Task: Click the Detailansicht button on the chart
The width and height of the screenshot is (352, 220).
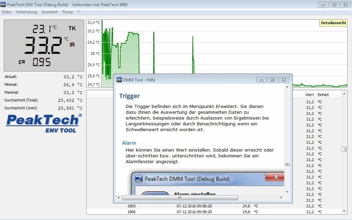Action: pos(333,23)
